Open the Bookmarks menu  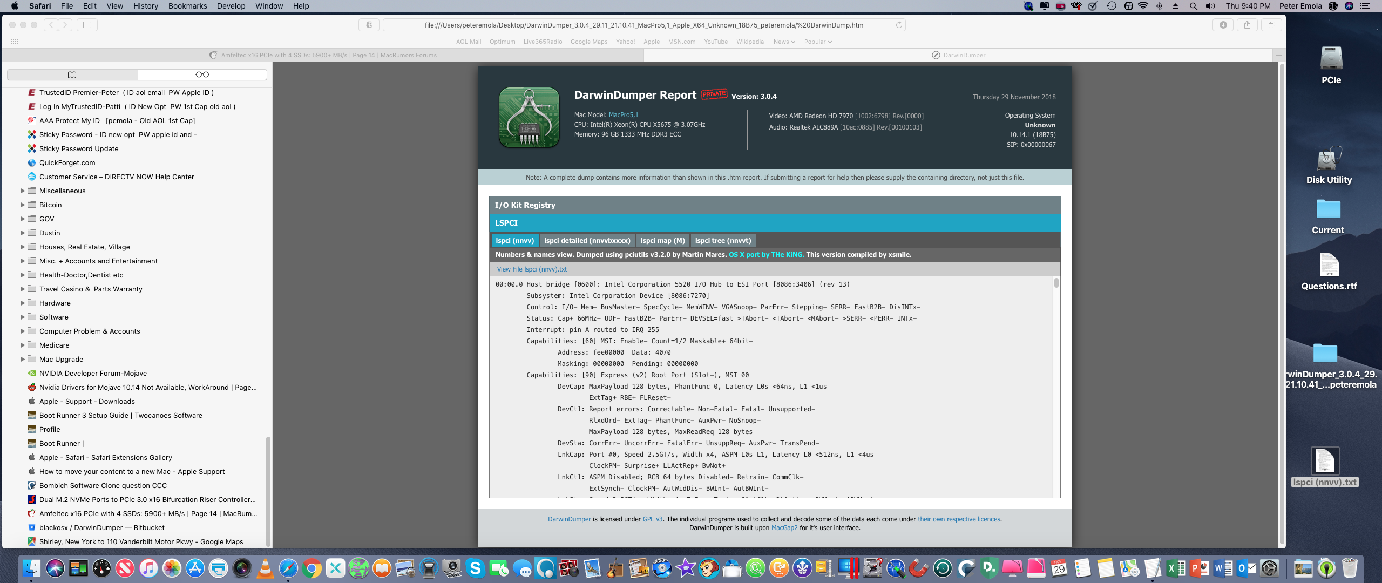coord(187,6)
